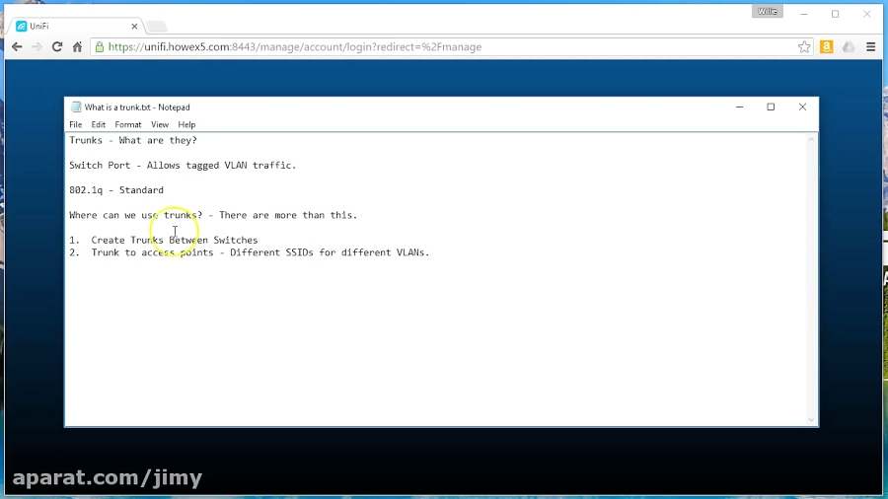Click the Notepad scrollbar up arrow
Screen dimensions: 888x499
[811, 139]
